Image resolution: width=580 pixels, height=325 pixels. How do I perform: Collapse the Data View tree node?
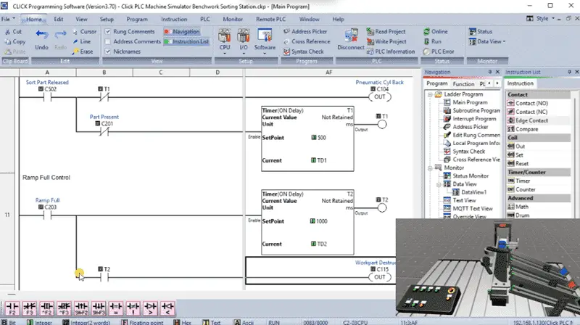click(439, 184)
